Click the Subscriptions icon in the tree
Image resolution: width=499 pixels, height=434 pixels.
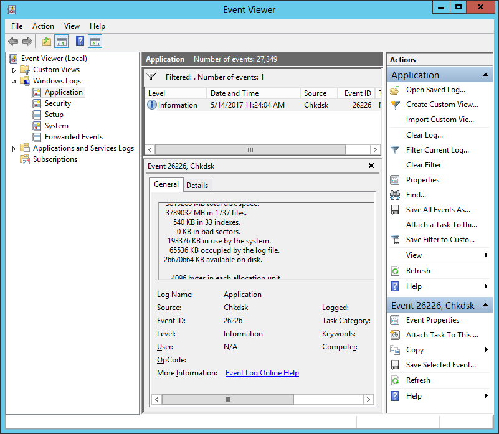coord(25,159)
